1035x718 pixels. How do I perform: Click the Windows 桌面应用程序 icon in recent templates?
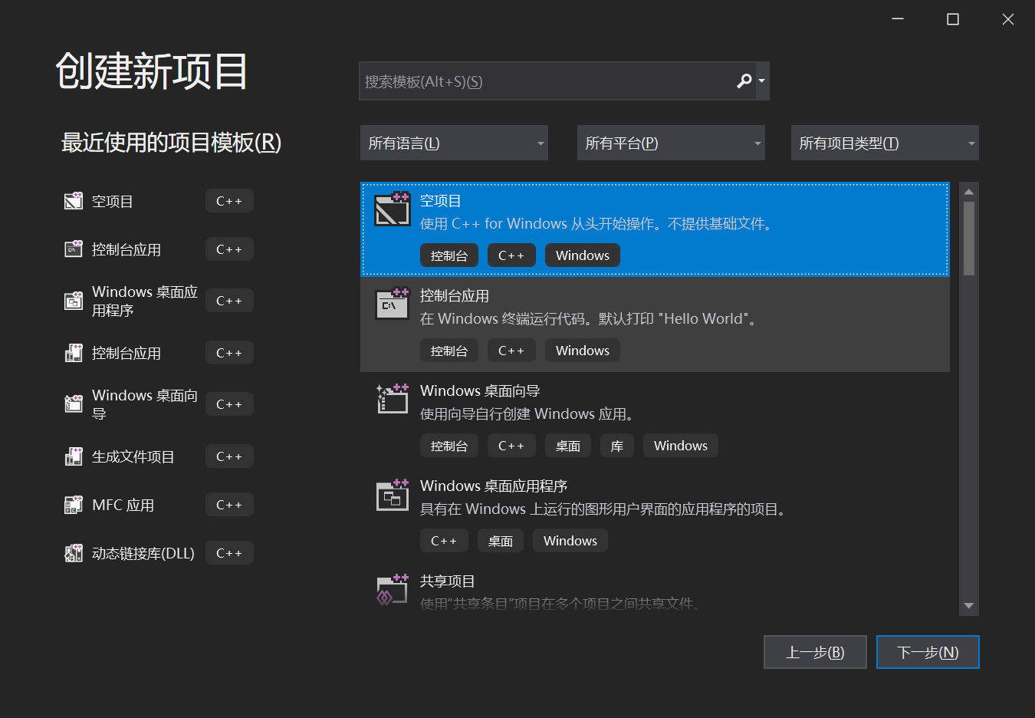coord(74,300)
